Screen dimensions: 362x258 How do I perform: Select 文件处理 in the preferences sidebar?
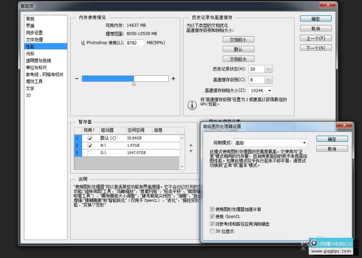tap(34, 40)
